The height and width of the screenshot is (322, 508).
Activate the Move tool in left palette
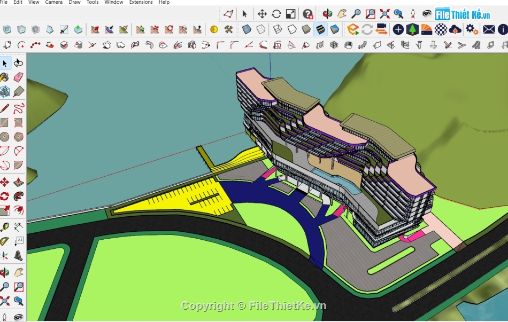4,182
